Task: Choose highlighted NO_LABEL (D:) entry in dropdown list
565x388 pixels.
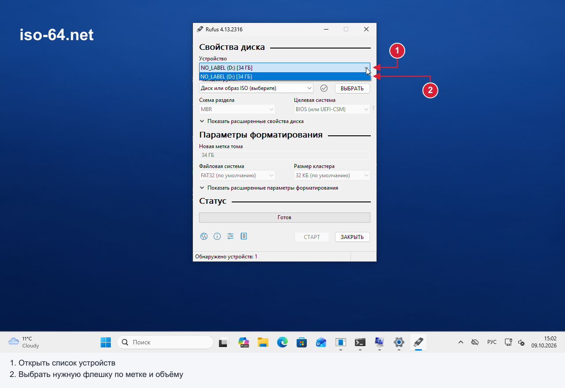Action: click(285, 77)
